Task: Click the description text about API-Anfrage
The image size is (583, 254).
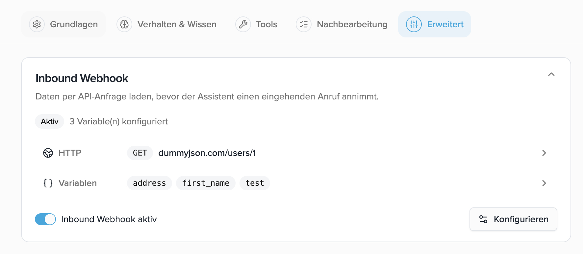Action: [207, 96]
